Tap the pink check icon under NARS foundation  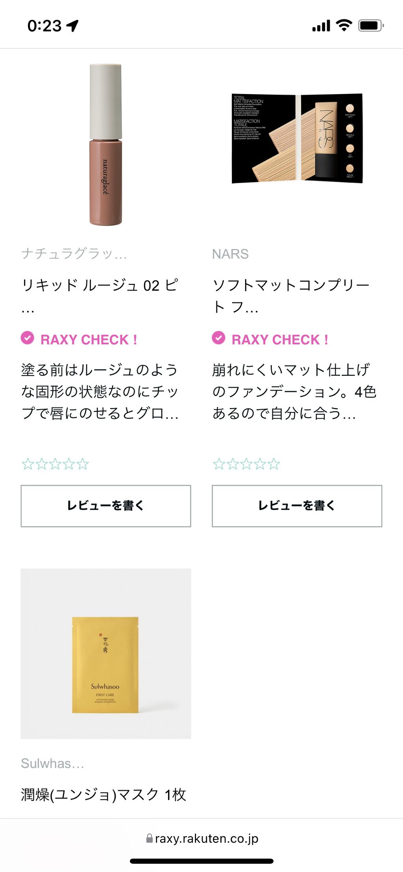click(x=218, y=338)
